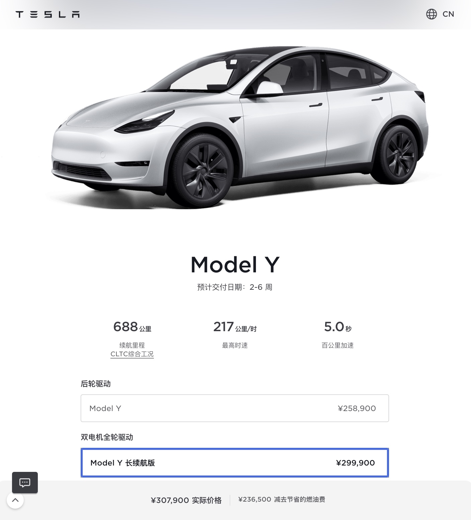The image size is (471, 520).
Task: Click the 预计交付日期 delivery estimate text
Action: pos(234,287)
